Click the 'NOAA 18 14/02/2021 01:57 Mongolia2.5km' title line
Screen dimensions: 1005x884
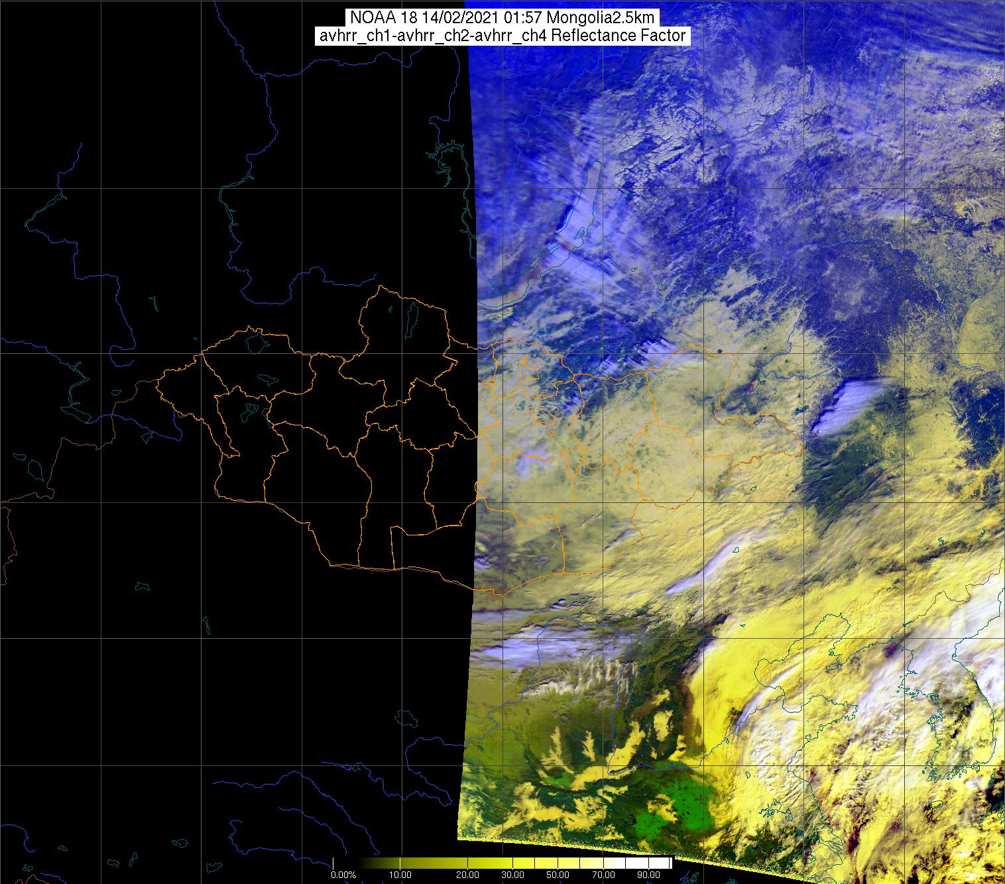502,17
